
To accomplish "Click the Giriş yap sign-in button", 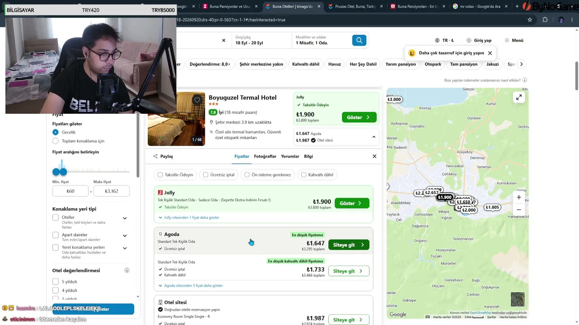I will 479,40.
